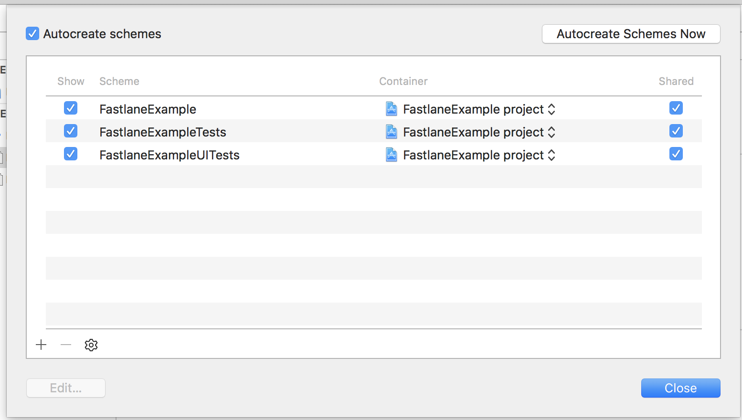This screenshot has width=742, height=420.
Task: Click the Autocreate Schemes Now button
Action: click(x=631, y=34)
